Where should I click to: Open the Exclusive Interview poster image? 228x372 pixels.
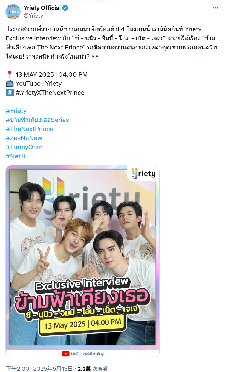[x=82, y=262]
